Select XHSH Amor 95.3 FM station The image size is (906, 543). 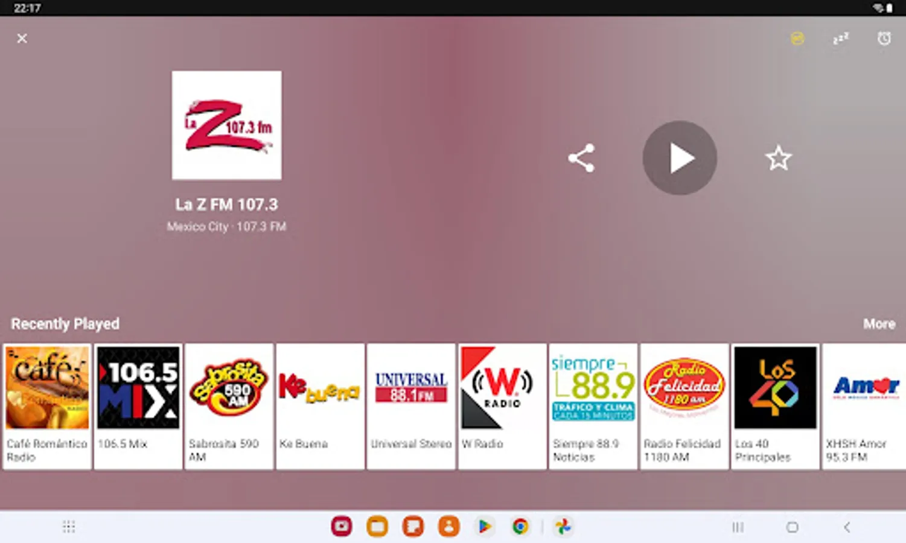864,406
